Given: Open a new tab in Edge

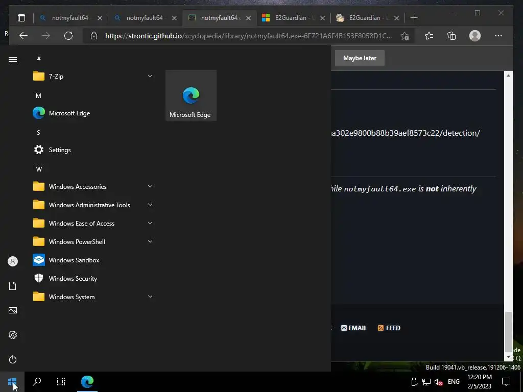Looking at the screenshot, I should [414, 18].
